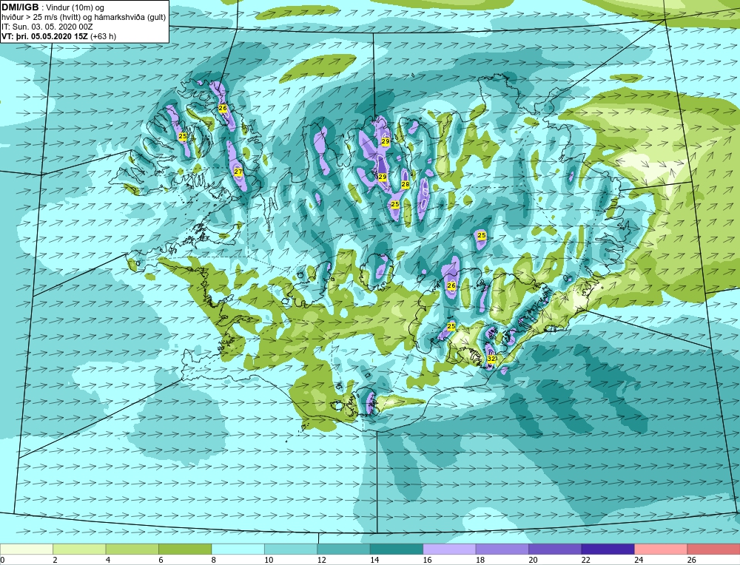Click the scale bar number "6"

161,560
